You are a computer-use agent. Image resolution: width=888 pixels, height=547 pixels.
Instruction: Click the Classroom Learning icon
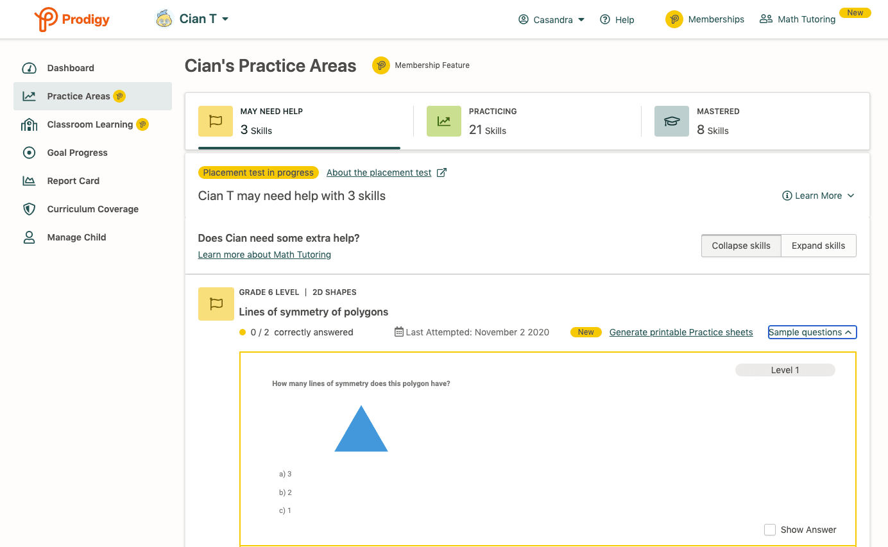[29, 124]
